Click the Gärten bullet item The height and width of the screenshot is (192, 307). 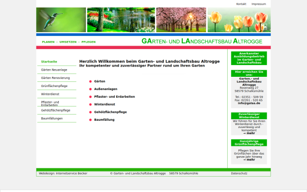tap(100, 81)
